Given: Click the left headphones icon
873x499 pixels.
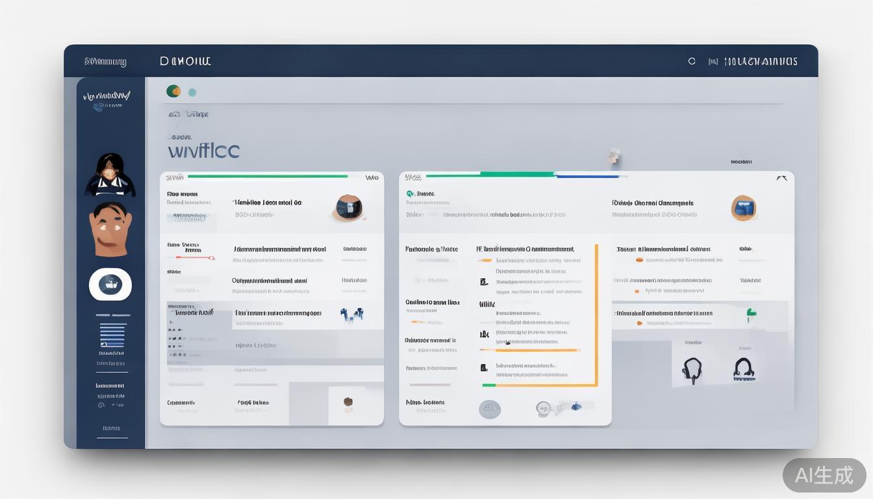Looking at the screenshot, I should pyautogui.click(x=692, y=368).
